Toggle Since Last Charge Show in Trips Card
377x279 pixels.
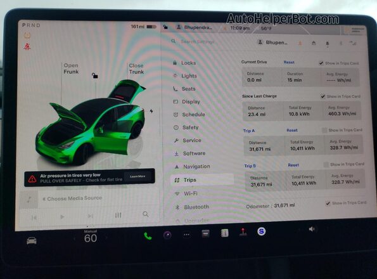tap(323, 96)
